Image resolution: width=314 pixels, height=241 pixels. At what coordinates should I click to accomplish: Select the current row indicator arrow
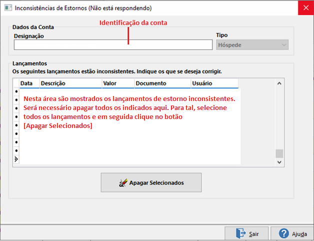click(x=16, y=159)
